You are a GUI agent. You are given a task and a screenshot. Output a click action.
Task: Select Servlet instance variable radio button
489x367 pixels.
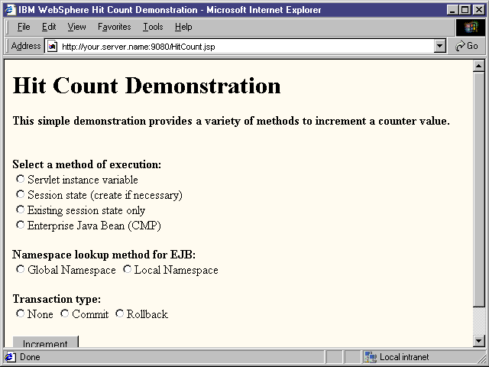click(21, 179)
